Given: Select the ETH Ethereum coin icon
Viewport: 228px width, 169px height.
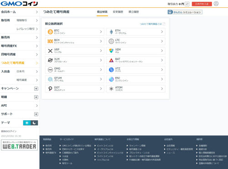Looking at the screenshot, I should click(x=111, y=32).
